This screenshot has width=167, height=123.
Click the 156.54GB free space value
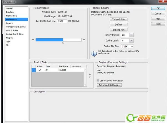62,70
